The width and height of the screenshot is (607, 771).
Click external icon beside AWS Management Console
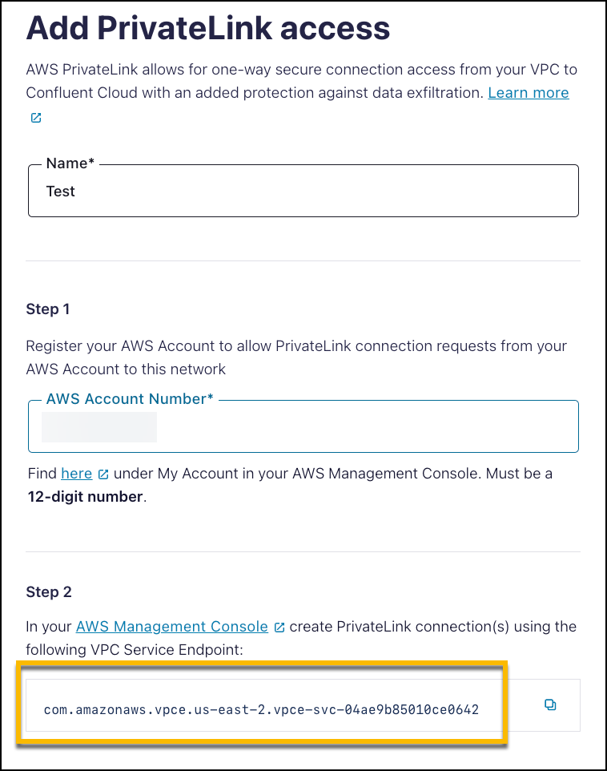coord(279,628)
